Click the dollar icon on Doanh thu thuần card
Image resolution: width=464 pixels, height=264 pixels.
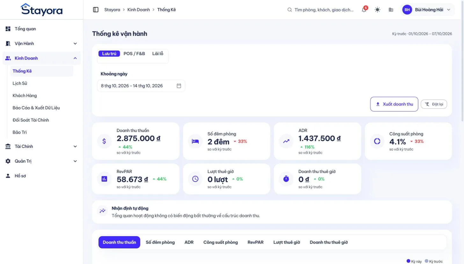pyautogui.click(x=104, y=141)
